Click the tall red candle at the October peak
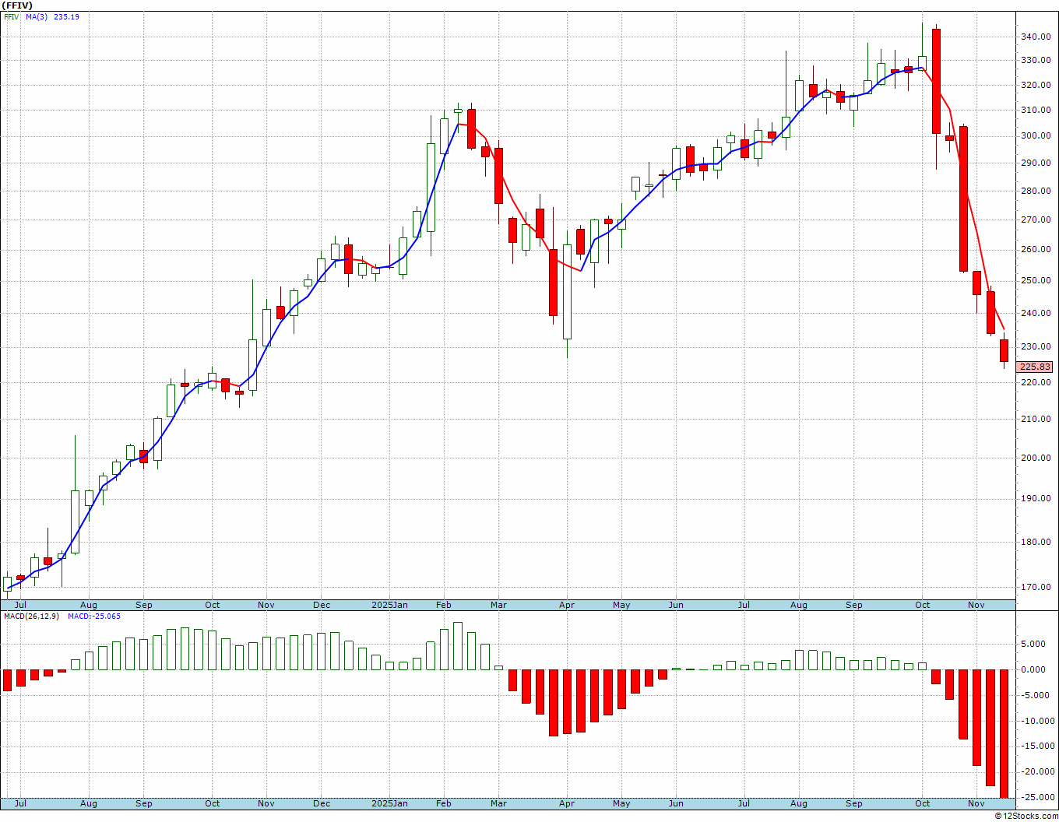The image size is (1059, 822). 936,81
